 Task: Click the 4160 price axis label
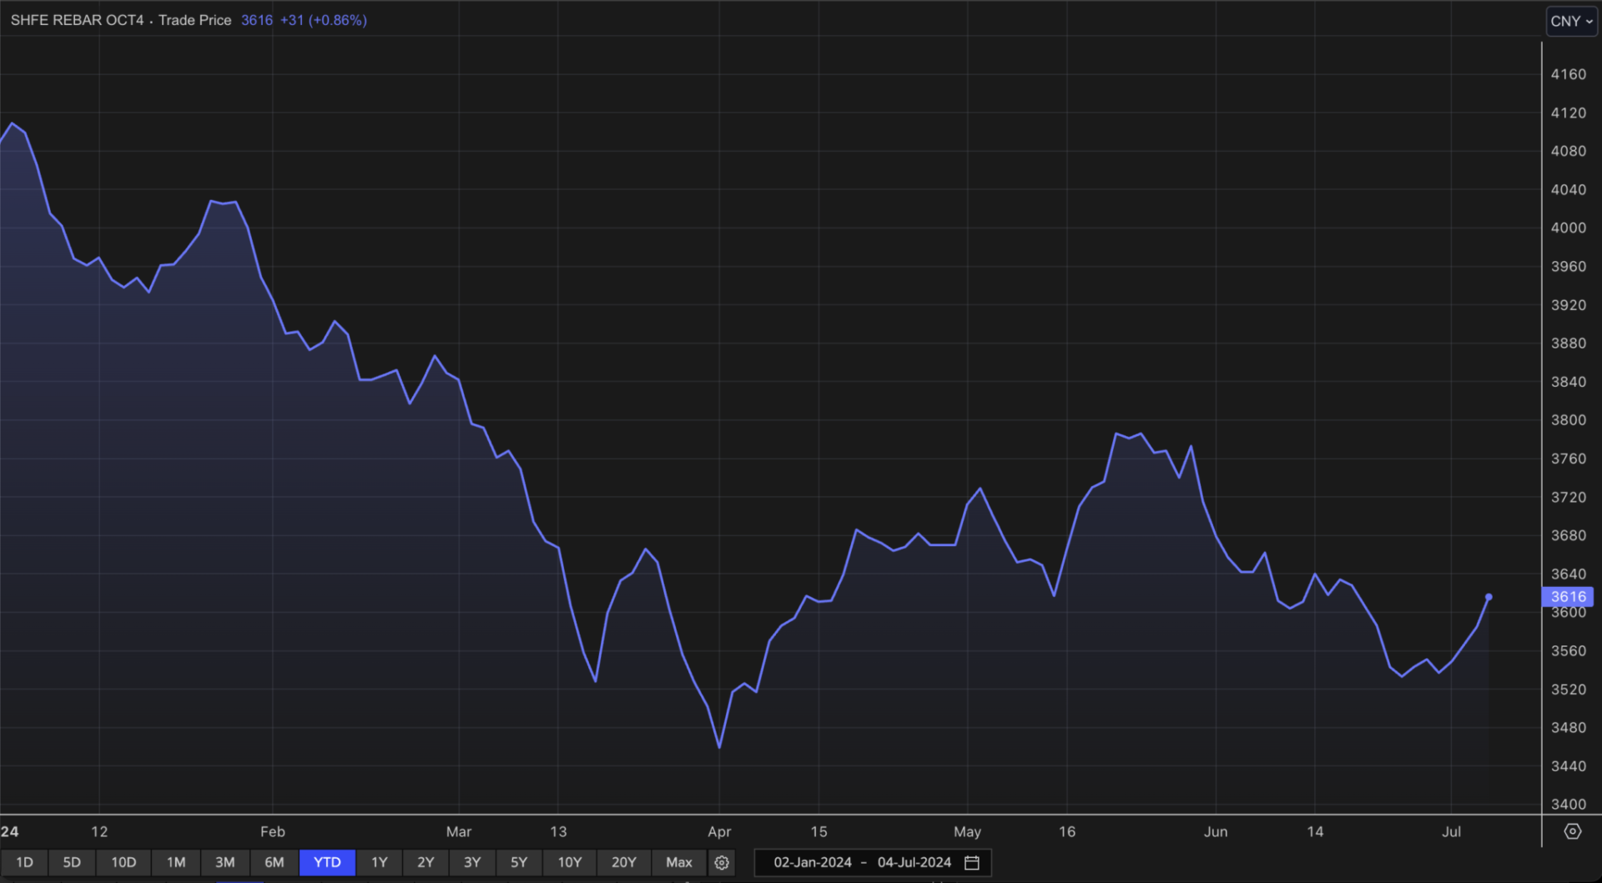(1569, 74)
